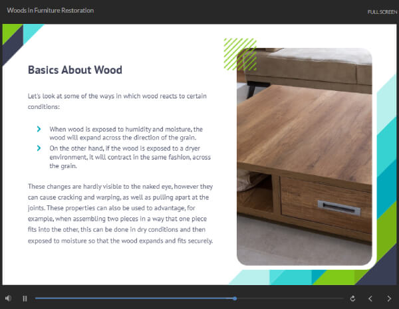Click the played portion of the progress bar
Image resolution: width=399 pixels, height=309 pixels.
coord(133,298)
